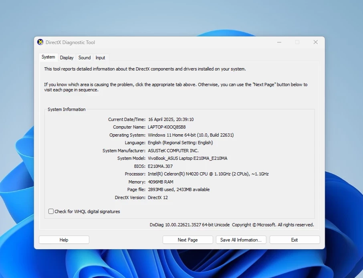Click the Computer Name label

coord(129,127)
